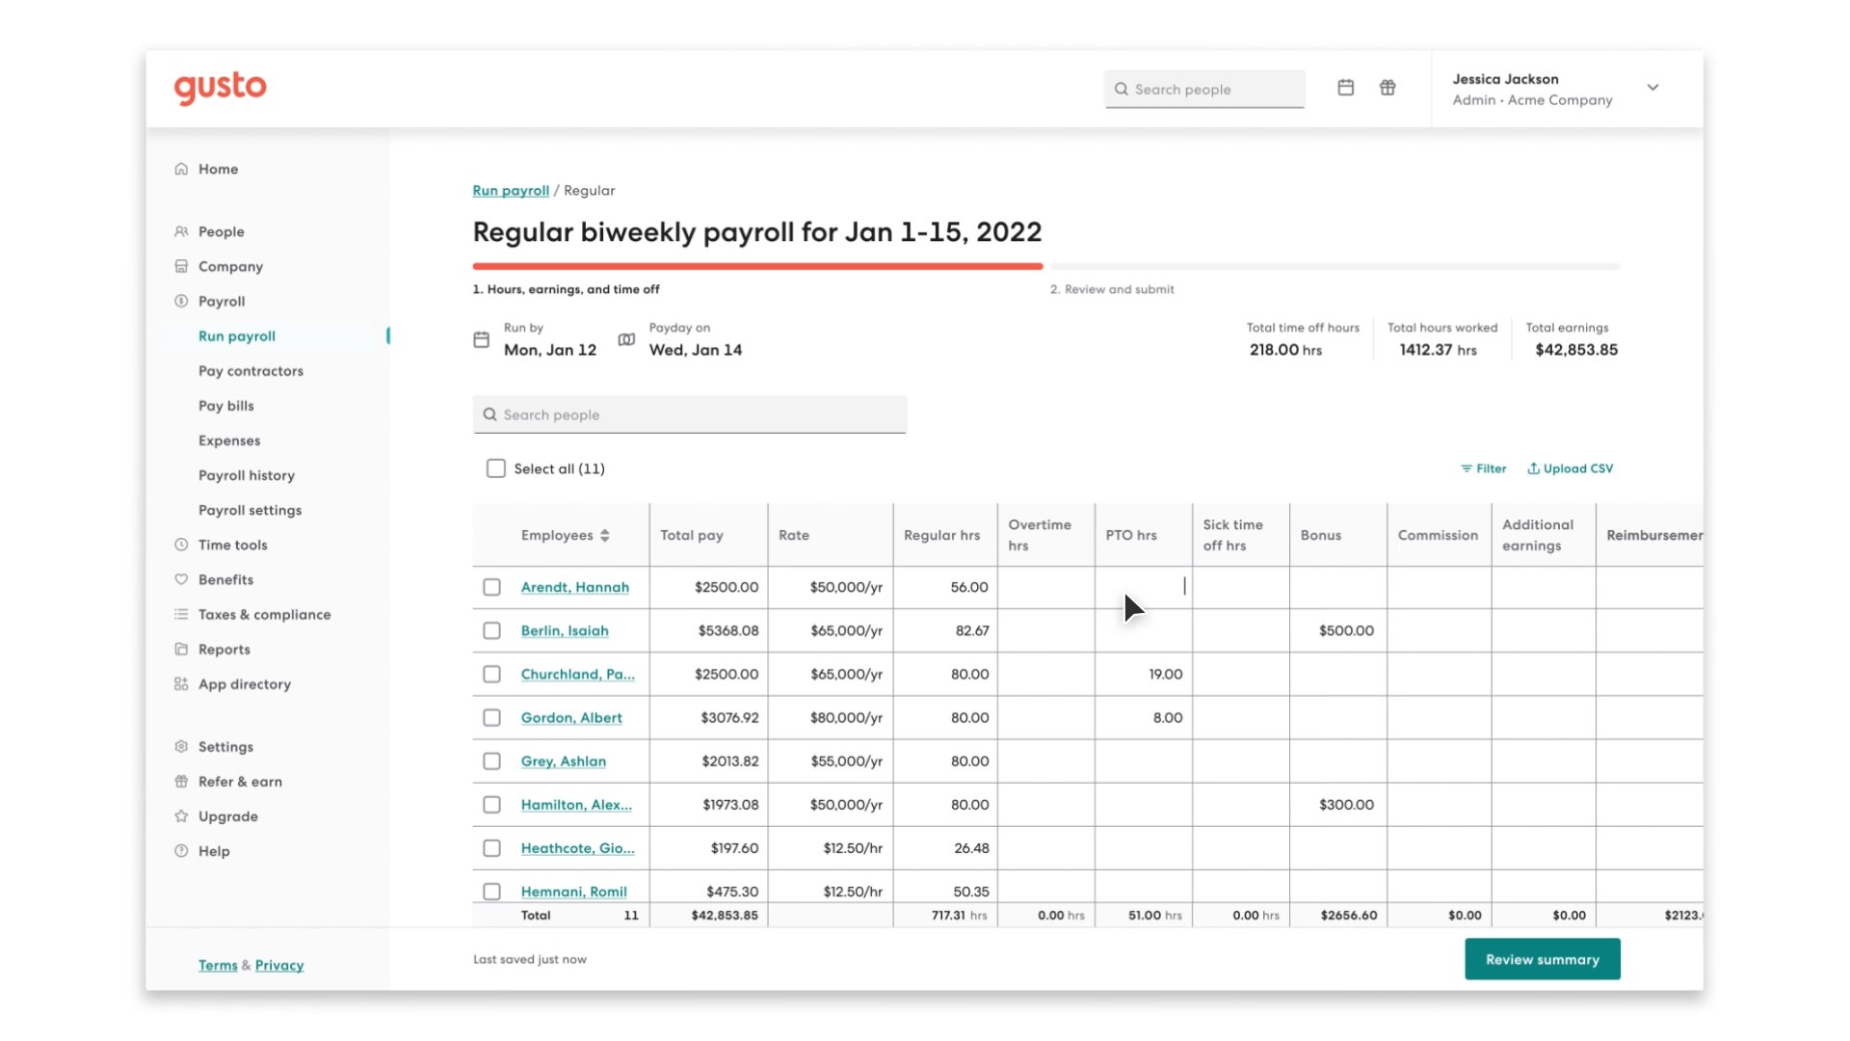This screenshot has height=1041, width=1850.
Task: Sort by the Employees column arrows
Action: (x=605, y=535)
